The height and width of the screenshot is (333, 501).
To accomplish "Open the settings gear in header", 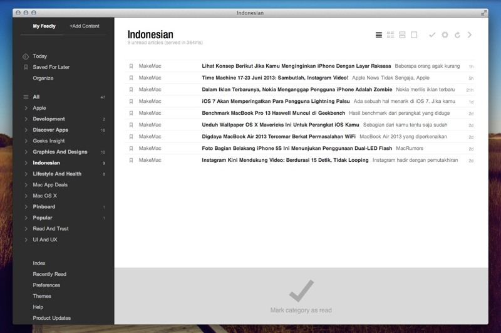I will coord(445,35).
